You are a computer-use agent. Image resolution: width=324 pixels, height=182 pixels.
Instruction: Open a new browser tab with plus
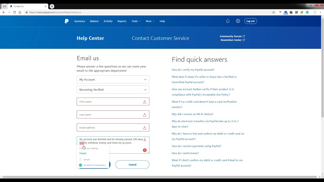point(52,6)
